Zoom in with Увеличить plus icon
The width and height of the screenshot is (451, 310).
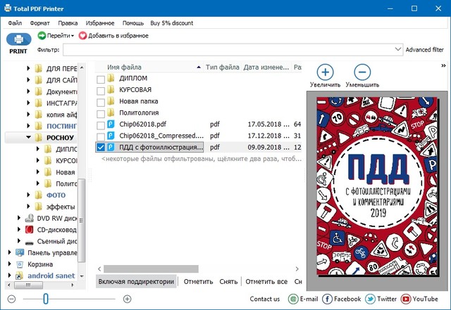click(325, 72)
